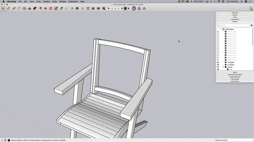254x142 pixels.
Task: Choose the Scale tool
Action: [x=56, y=8]
